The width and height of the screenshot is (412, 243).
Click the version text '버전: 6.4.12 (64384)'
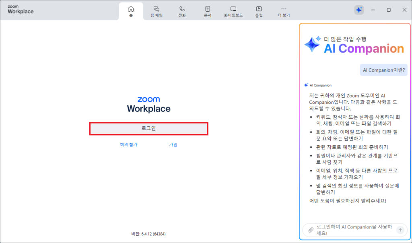point(148,234)
